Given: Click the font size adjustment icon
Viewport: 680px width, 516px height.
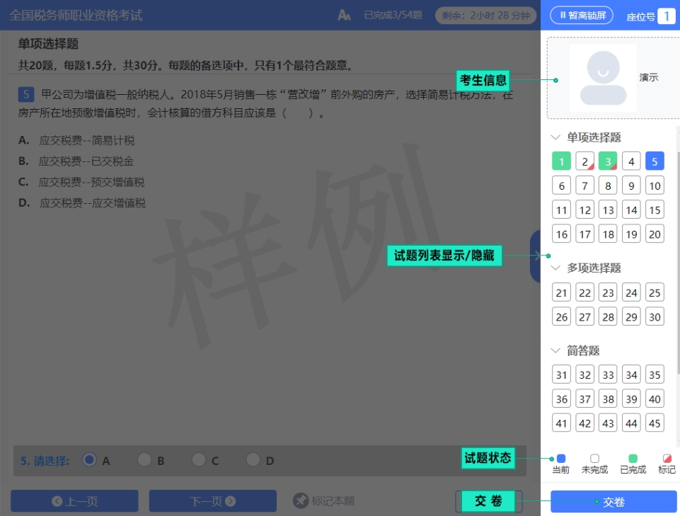Looking at the screenshot, I should pos(344,15).
